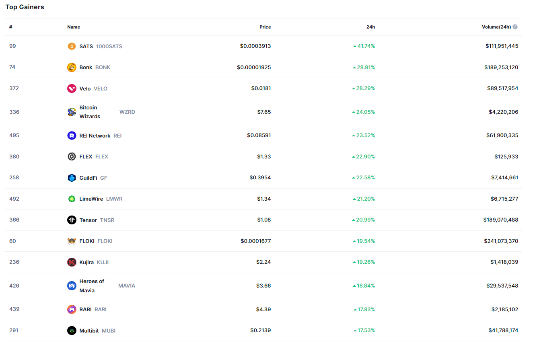Open the FLEX coin page link

(86, 156)
